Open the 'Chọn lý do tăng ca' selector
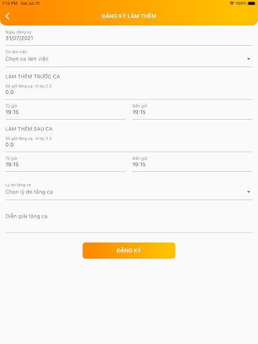The height and width of the screenshot is (344, 258). [129, 190]
